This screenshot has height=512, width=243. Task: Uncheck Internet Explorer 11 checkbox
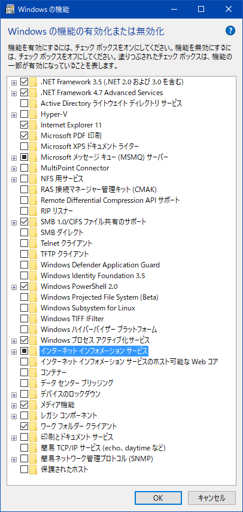click(24, 125)
